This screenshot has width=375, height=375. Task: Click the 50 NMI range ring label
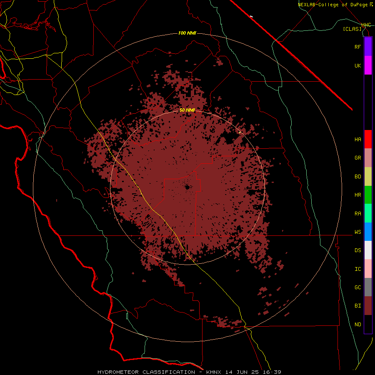[x=187, y=110]
